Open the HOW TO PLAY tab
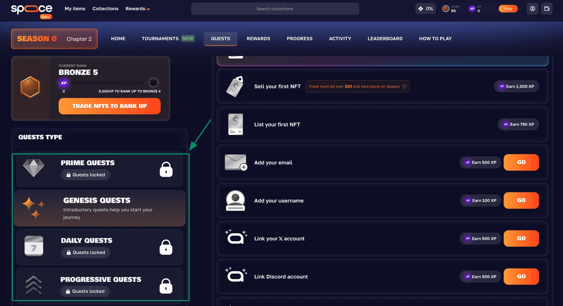 tap(435, 39)
